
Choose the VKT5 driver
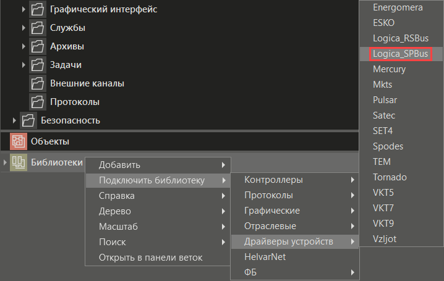pyautogui.click(x=401, y=193)
